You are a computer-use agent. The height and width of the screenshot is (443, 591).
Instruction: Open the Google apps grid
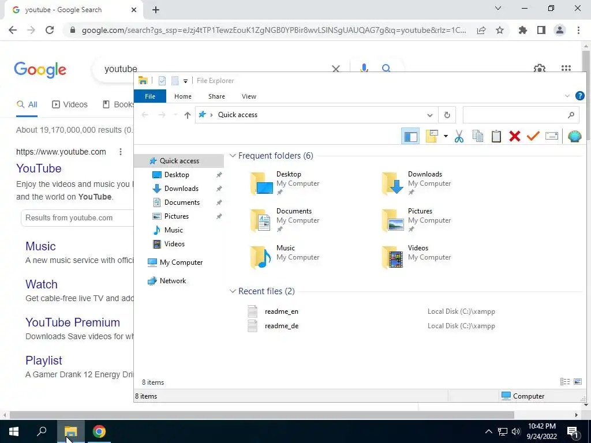[566, 68]
